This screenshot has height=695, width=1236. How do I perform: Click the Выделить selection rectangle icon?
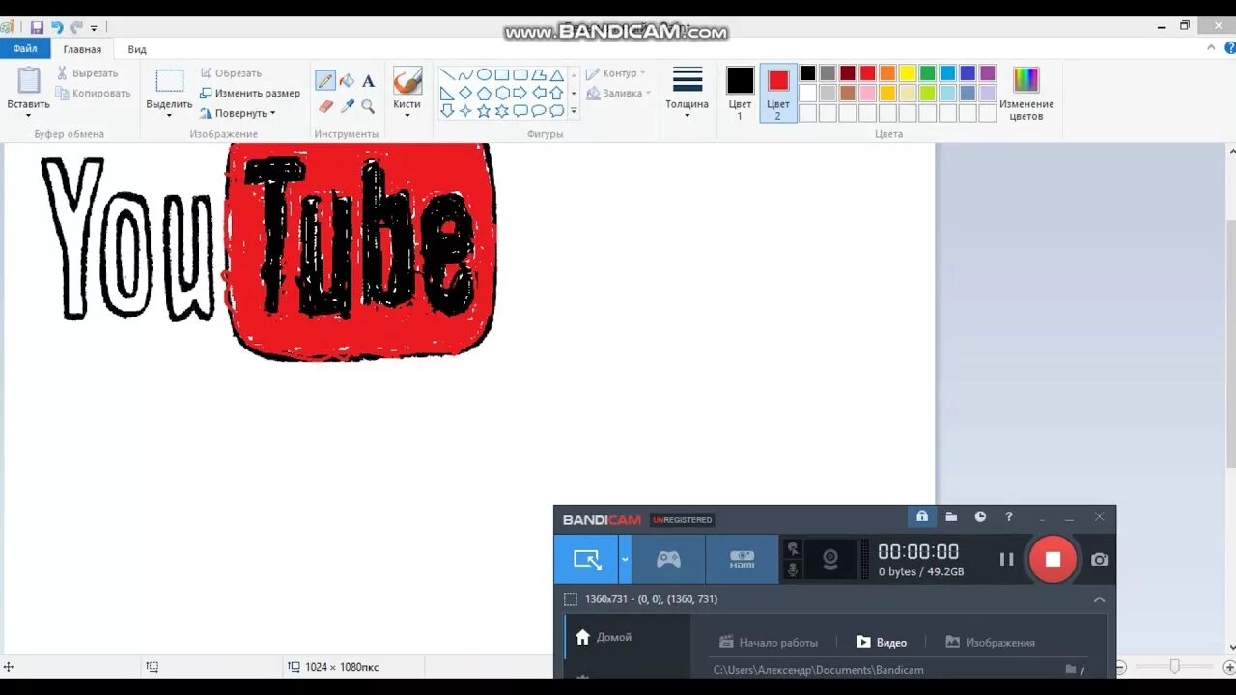[169, 81]
